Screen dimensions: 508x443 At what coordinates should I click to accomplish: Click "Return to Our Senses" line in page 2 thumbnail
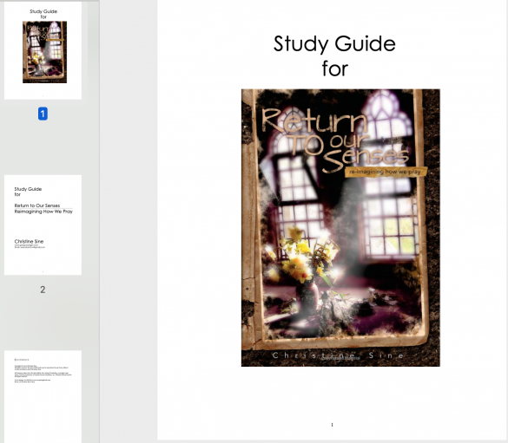[37, 205]
